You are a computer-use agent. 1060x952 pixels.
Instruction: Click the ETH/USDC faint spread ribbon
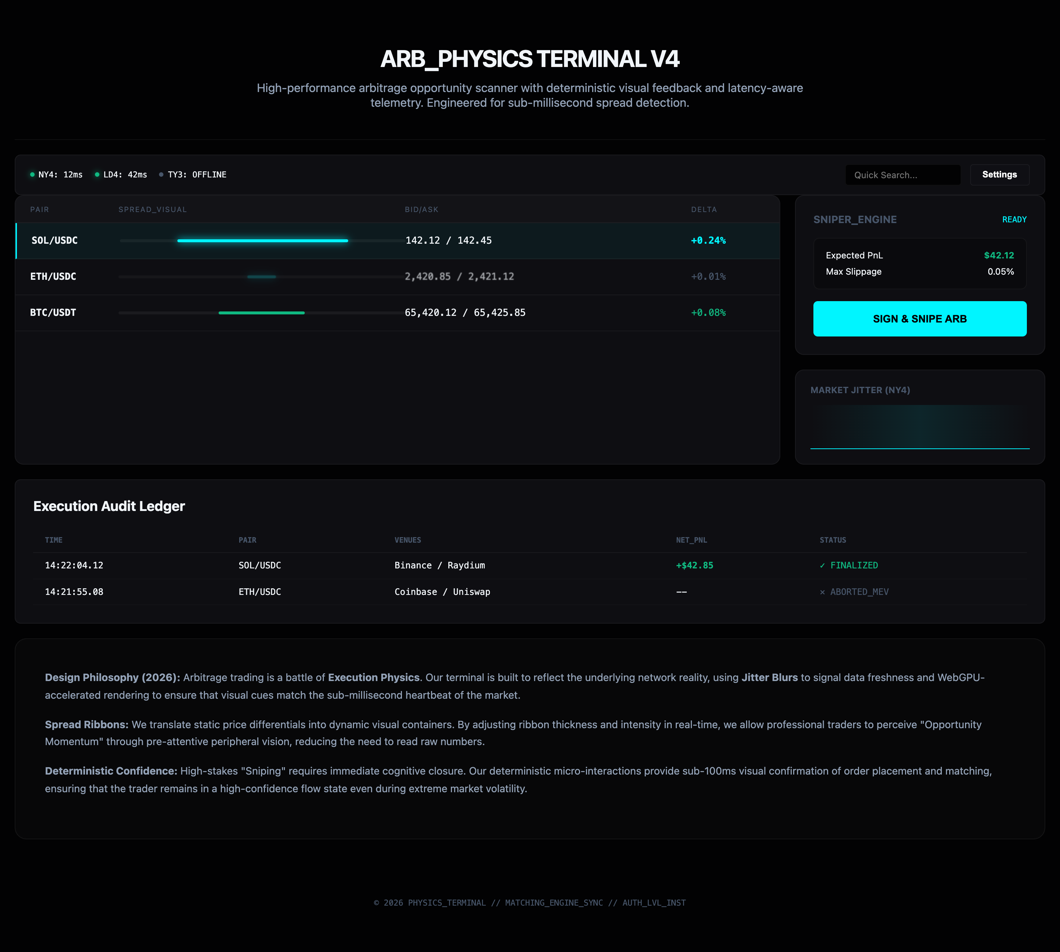click(x=261, y=277)
